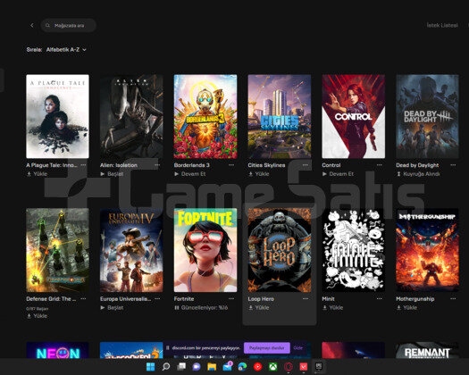
Task: Click Kuyruğa Alındı under Dead by Daylight
Action: tap(418, 174)
